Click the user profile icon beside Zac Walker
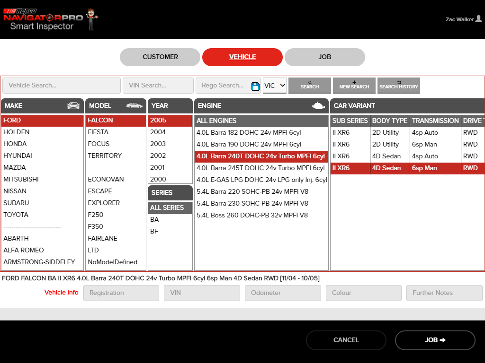The image size is (485, 363). (x=478, y=19)
